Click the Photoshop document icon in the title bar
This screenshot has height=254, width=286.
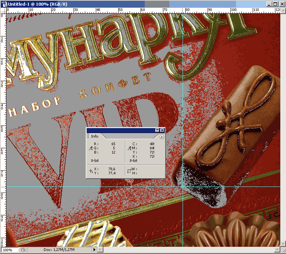click(x=4, y=4)
